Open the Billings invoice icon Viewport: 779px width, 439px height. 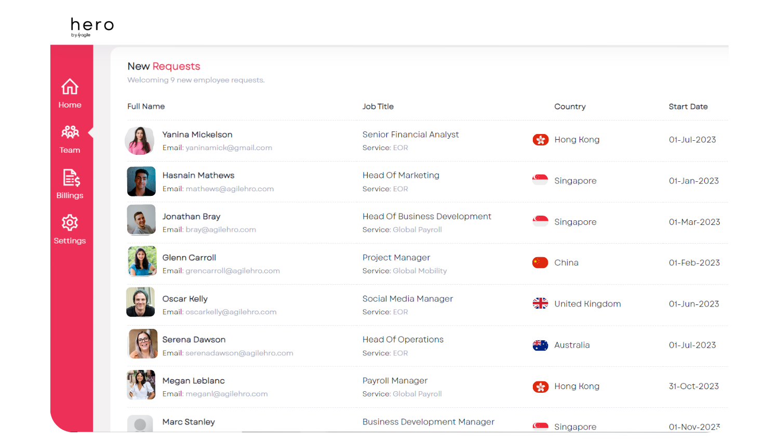(x=71, y=178)
